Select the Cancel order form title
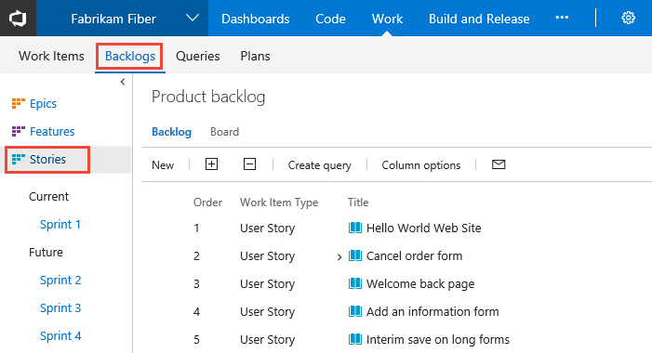 [414, 255]
